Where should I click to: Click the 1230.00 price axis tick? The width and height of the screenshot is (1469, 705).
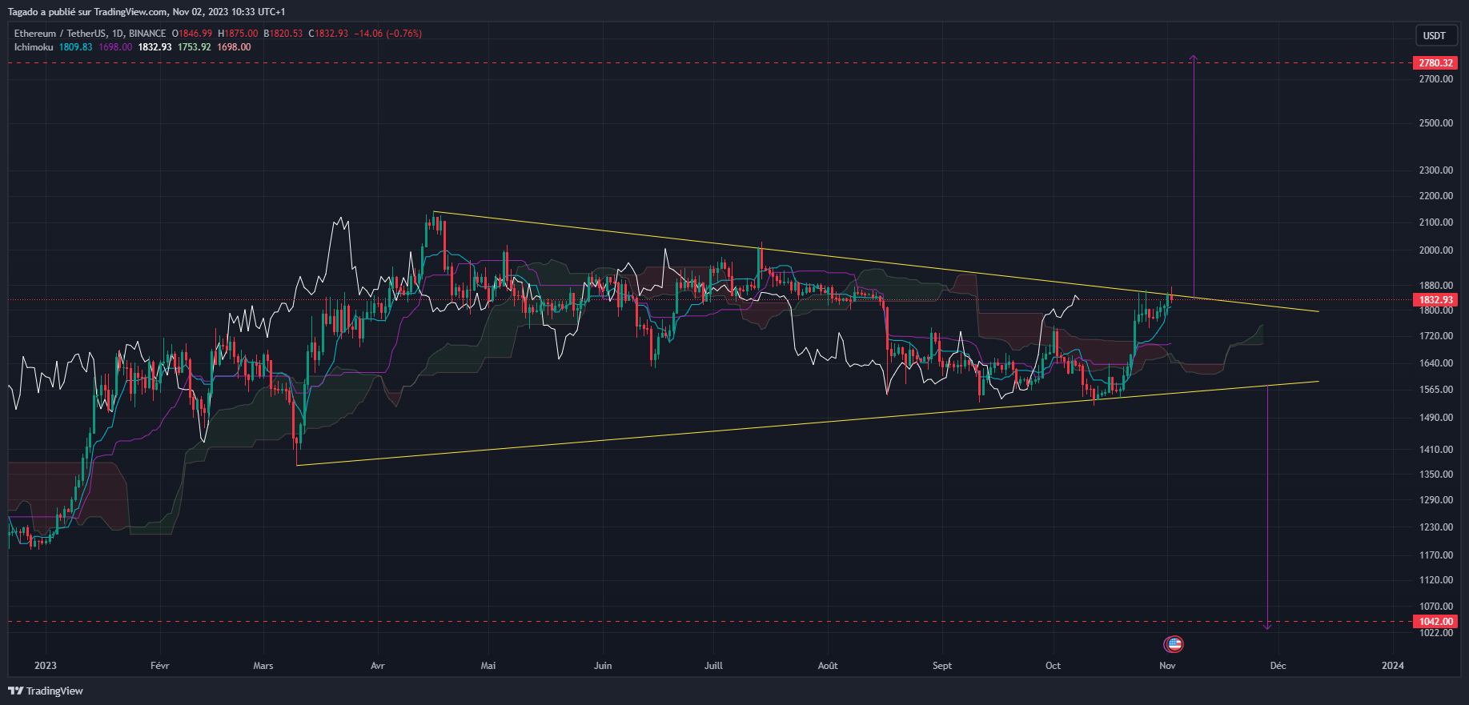click(x=1436, y=527)
